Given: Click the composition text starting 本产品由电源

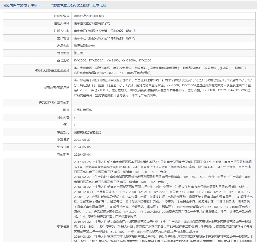Looking at the screenshot, I should pos(161,70).
